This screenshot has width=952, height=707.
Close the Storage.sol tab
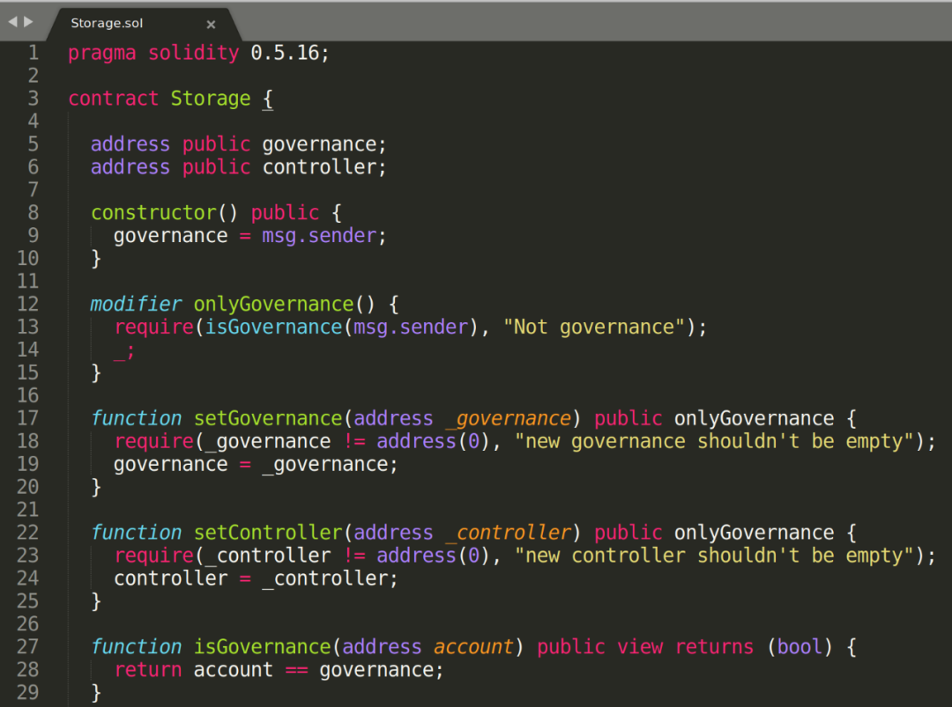click(211, 25)
